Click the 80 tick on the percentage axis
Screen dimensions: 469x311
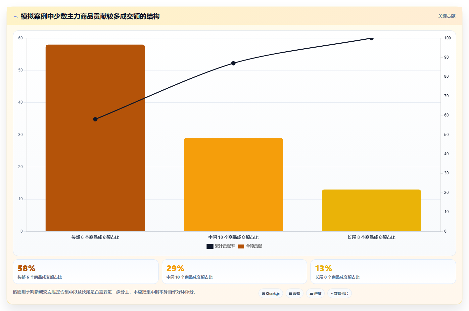[x=446, y=76]
